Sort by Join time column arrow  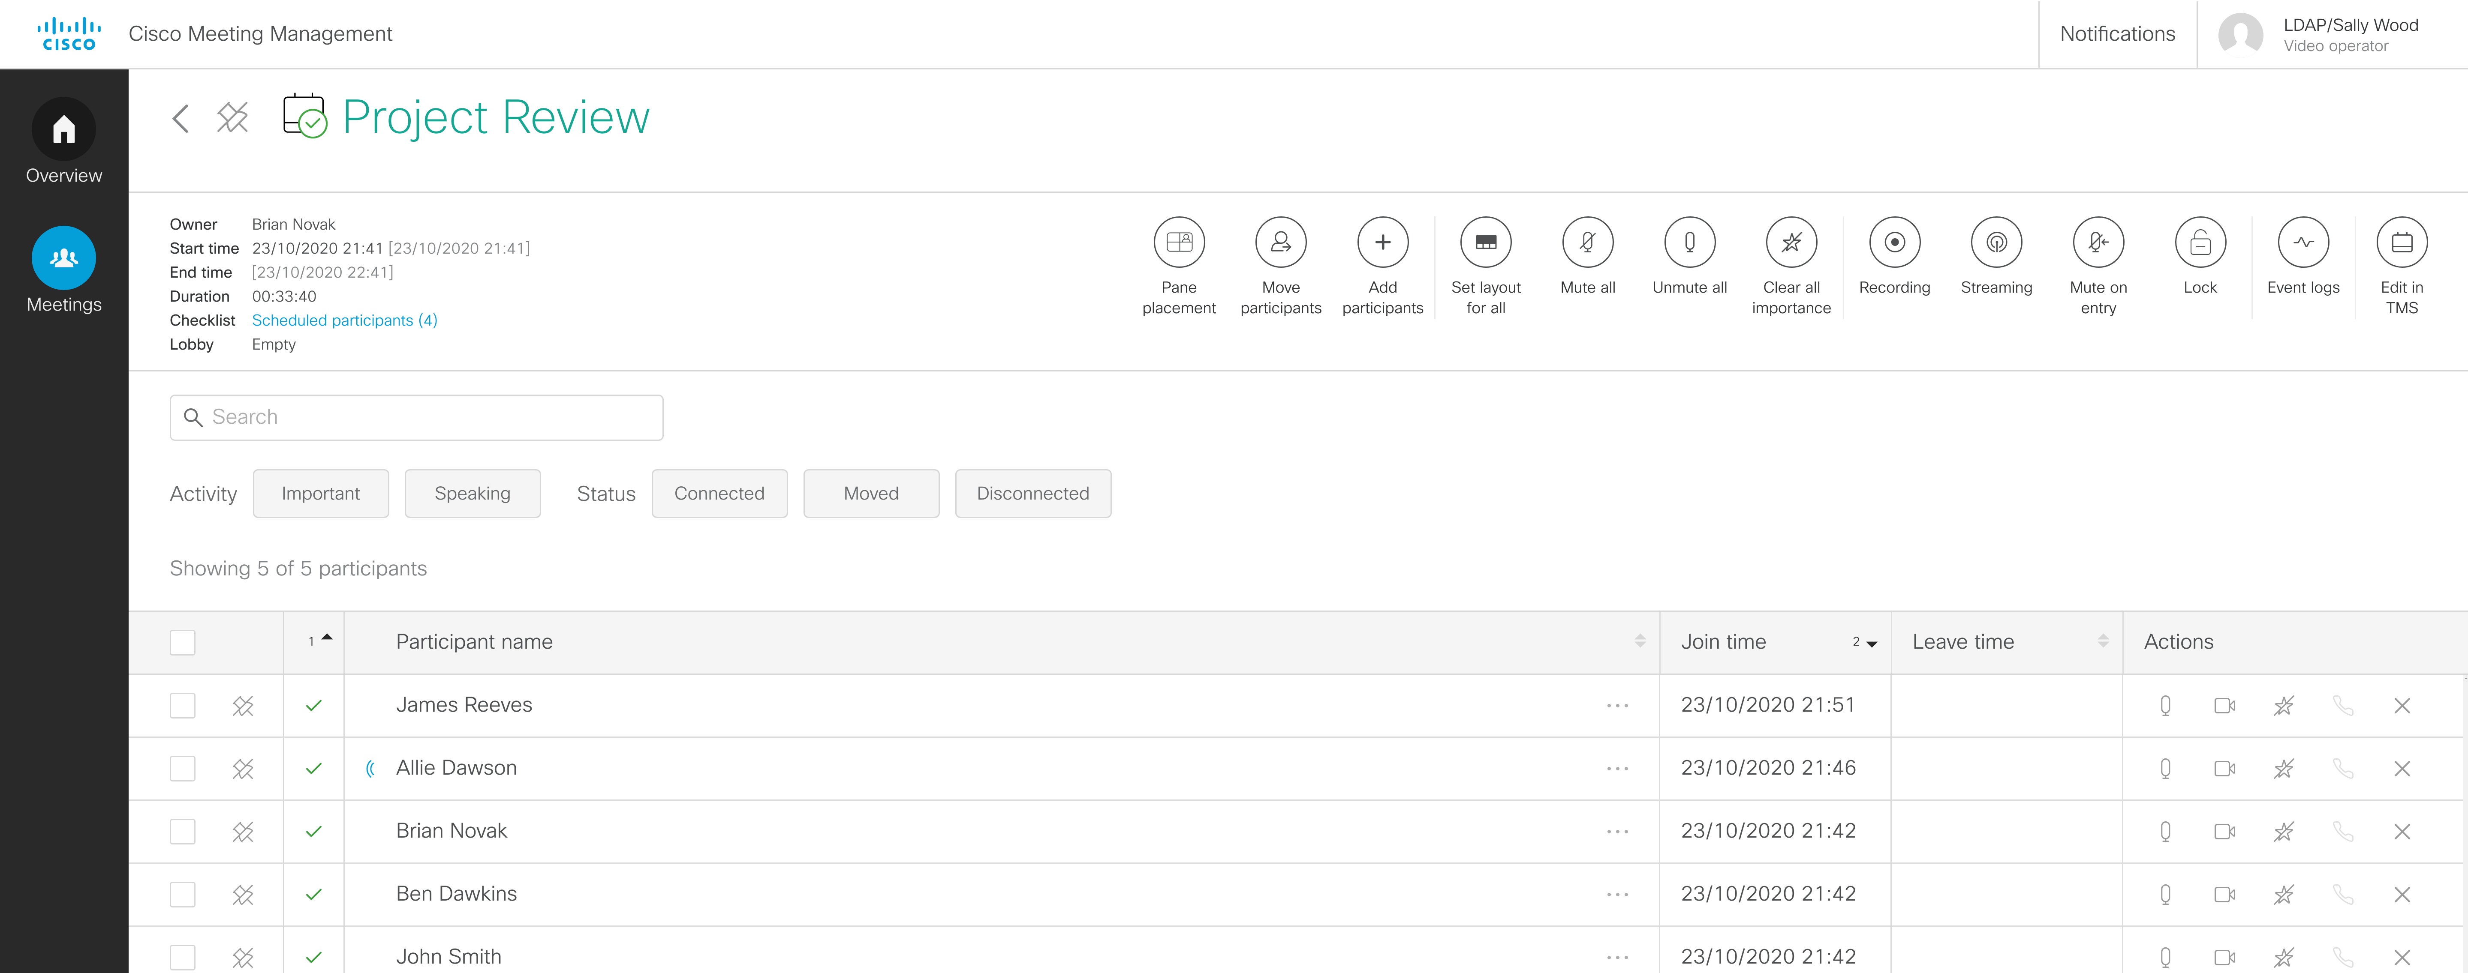(1870, 644)
